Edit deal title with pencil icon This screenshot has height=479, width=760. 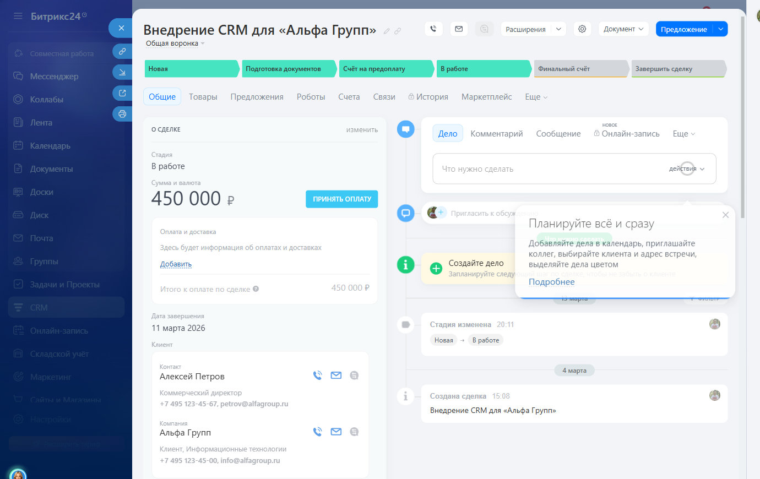(387, 31)
